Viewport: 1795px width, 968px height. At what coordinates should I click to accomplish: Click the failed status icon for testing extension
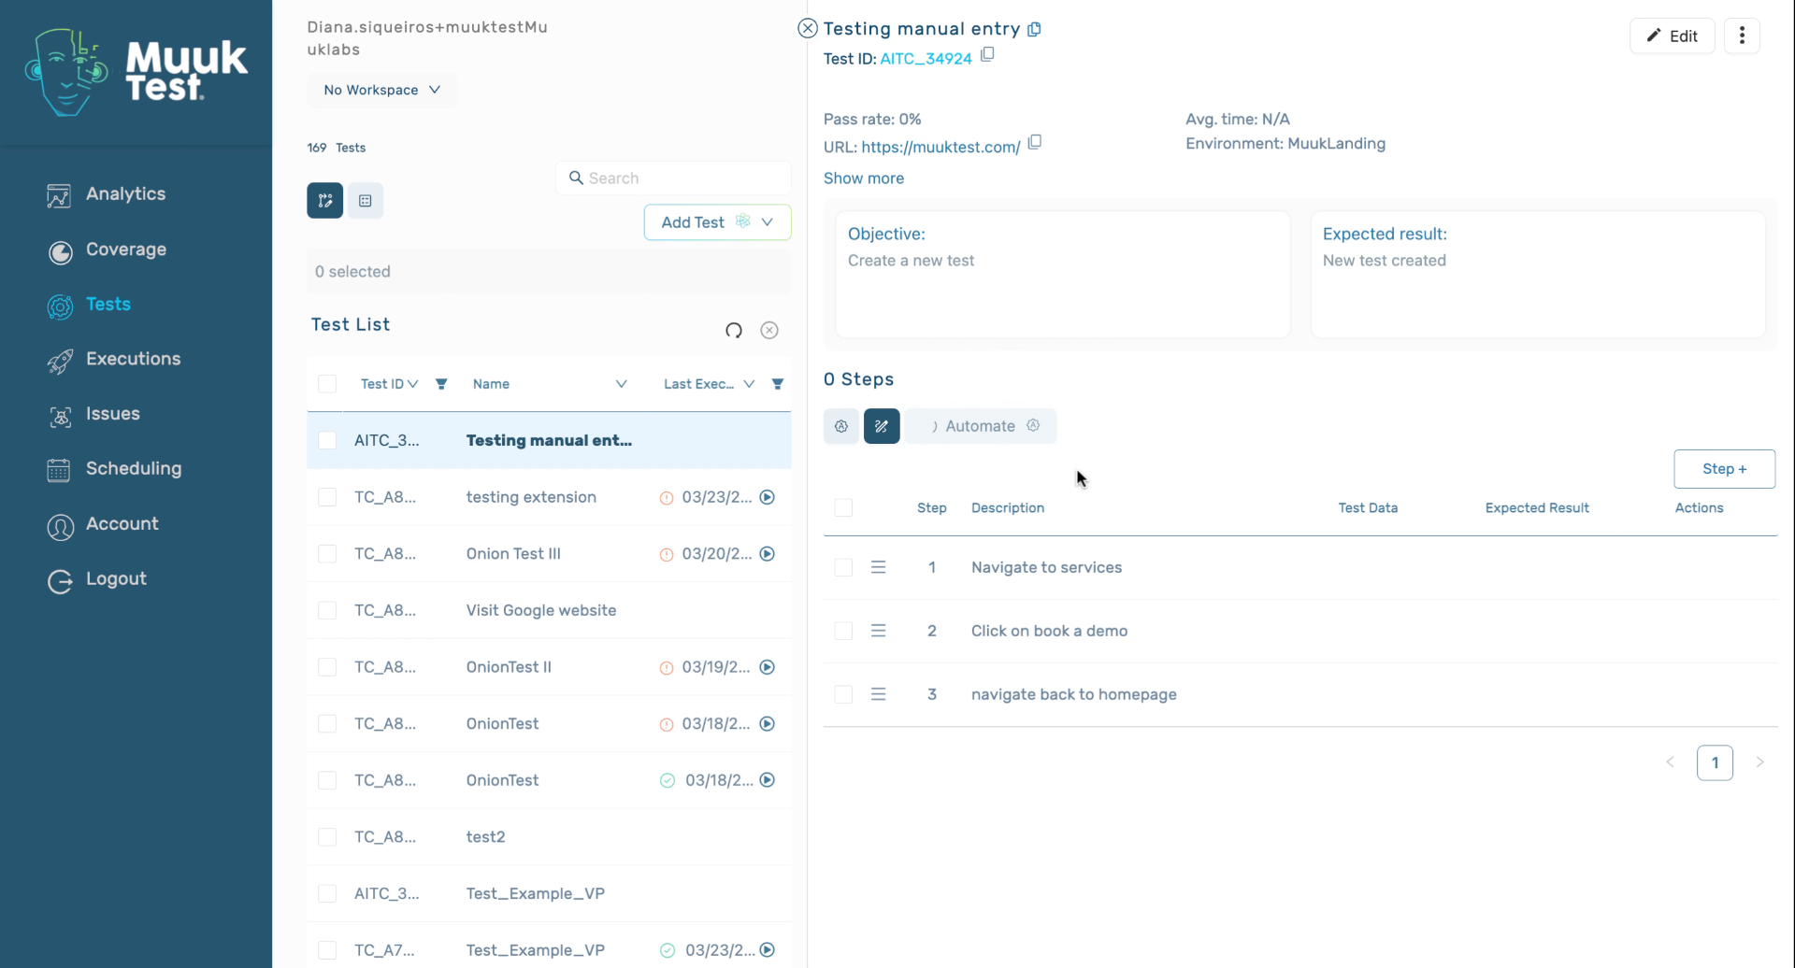click(667, 498)
